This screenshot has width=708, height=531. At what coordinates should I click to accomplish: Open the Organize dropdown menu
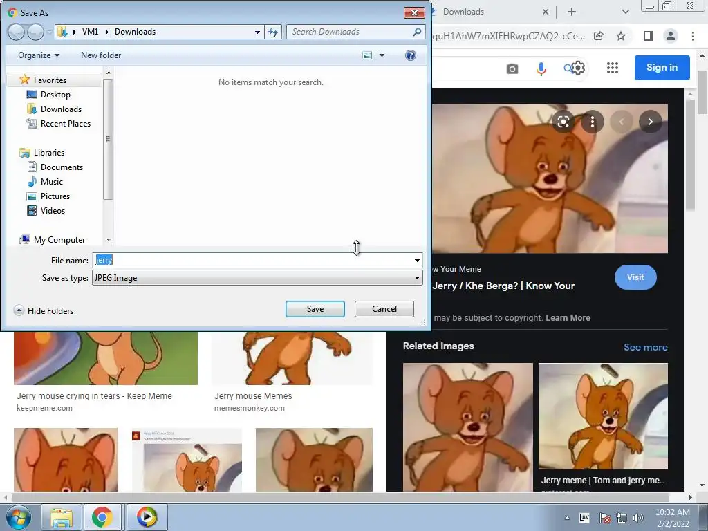coord(39,55)
